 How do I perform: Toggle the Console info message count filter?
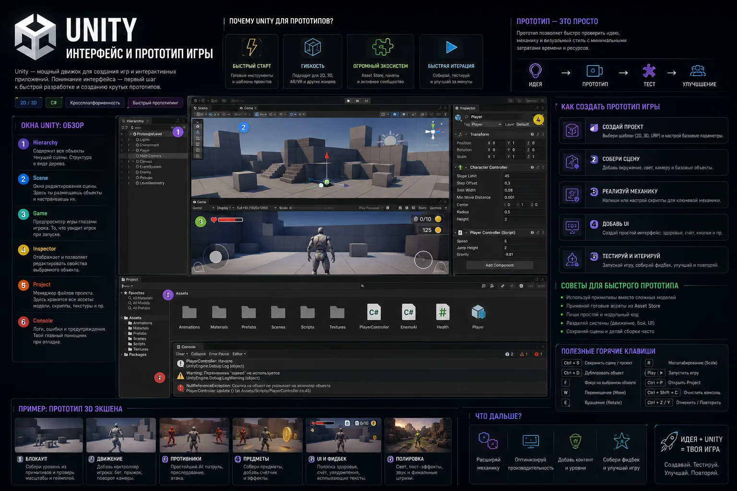[x=509, y=354]
